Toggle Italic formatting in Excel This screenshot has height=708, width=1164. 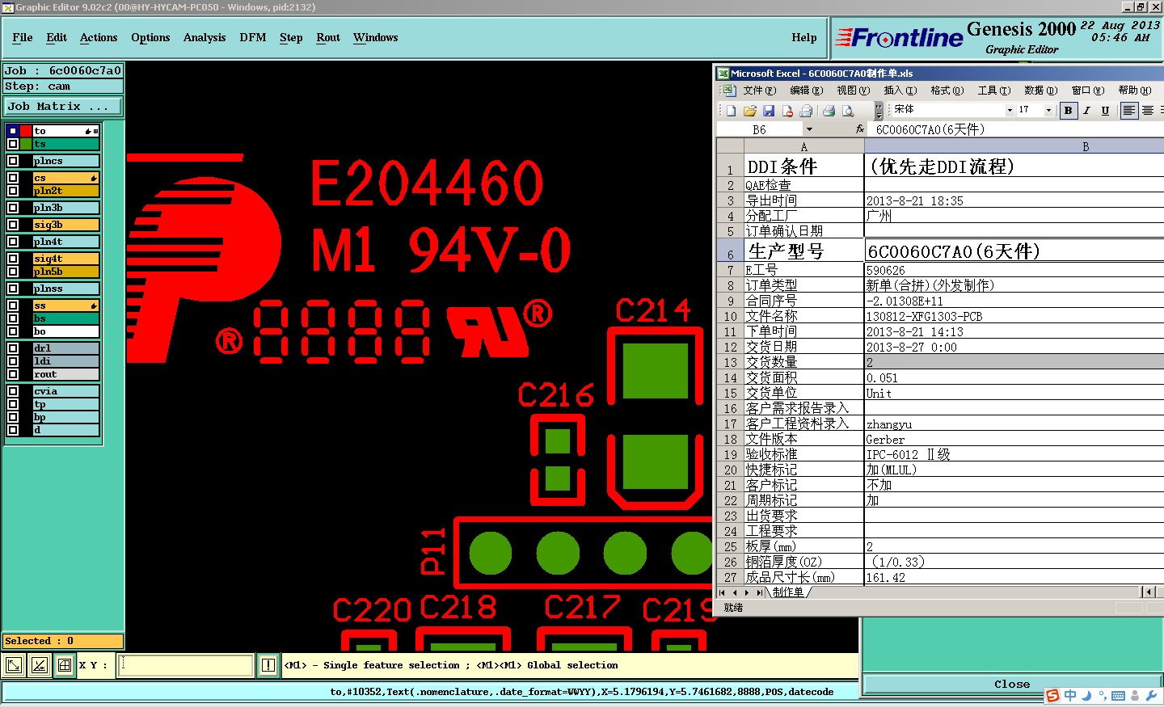[x=1087, y=111]
